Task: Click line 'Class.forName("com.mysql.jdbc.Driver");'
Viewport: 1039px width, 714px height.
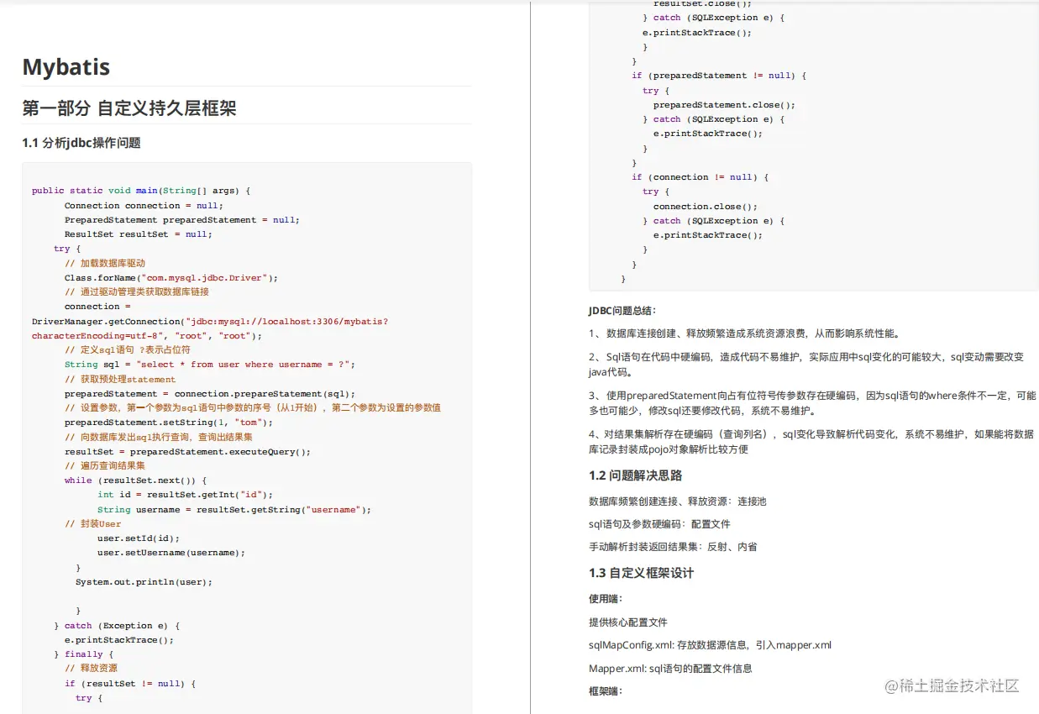Action: coord(171,278)
